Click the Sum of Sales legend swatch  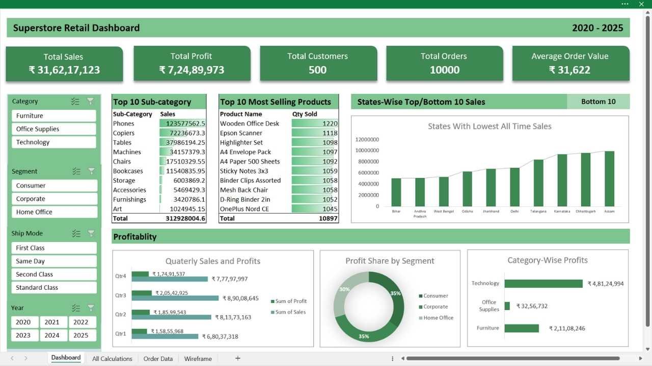coord(273,313)
